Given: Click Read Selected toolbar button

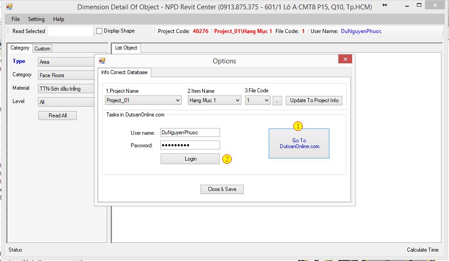Looking at the screenshot, I should [29, 31].
